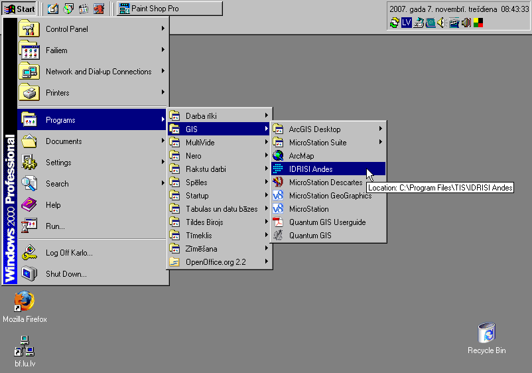Click the yellow speaker volume tray icon

pos(442,23)
